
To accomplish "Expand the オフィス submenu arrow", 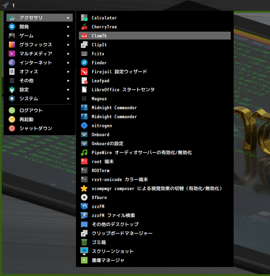I will [x=68, y=72].
